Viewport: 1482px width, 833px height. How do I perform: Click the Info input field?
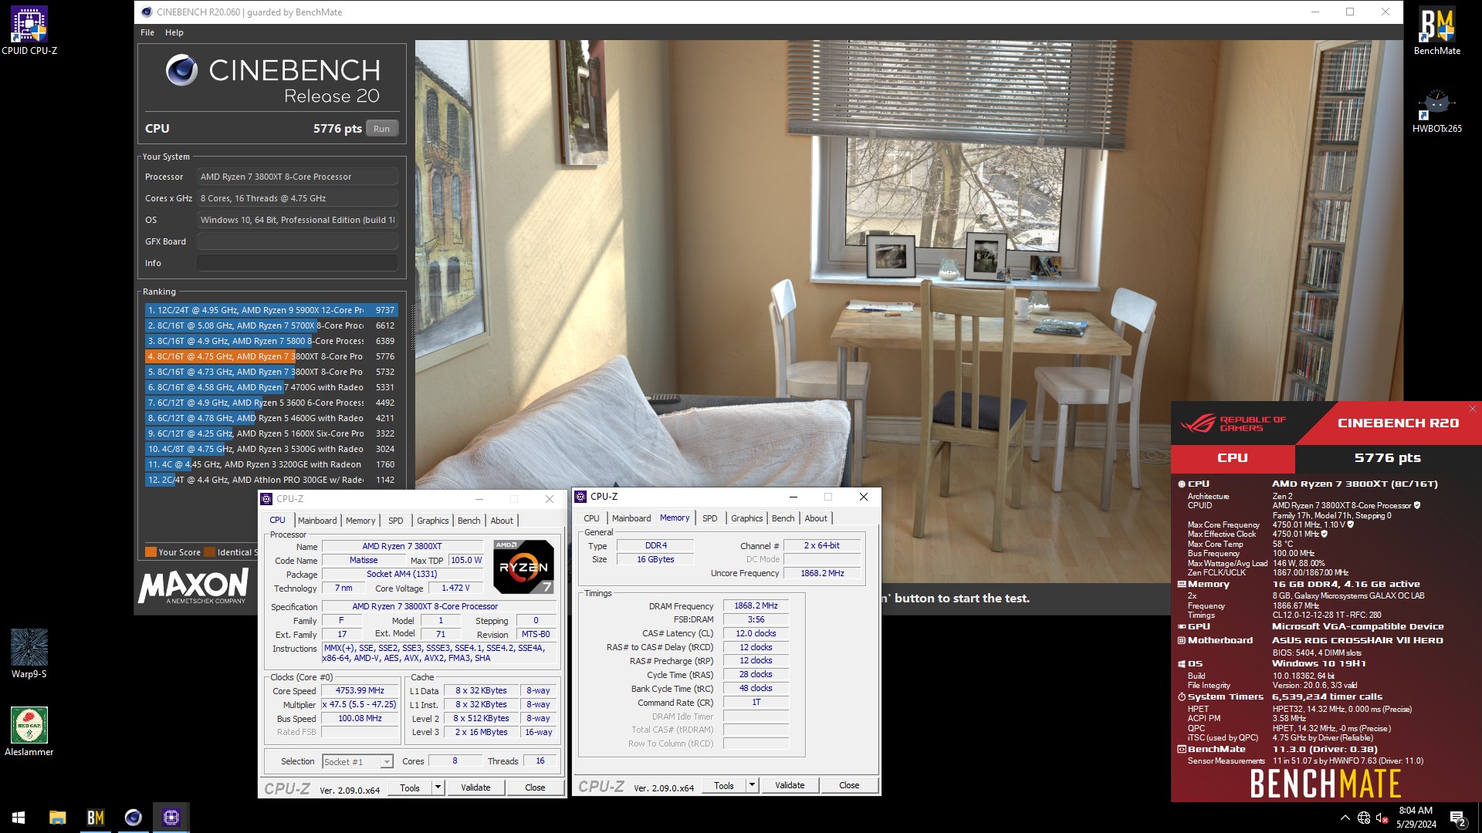(297, 263)
